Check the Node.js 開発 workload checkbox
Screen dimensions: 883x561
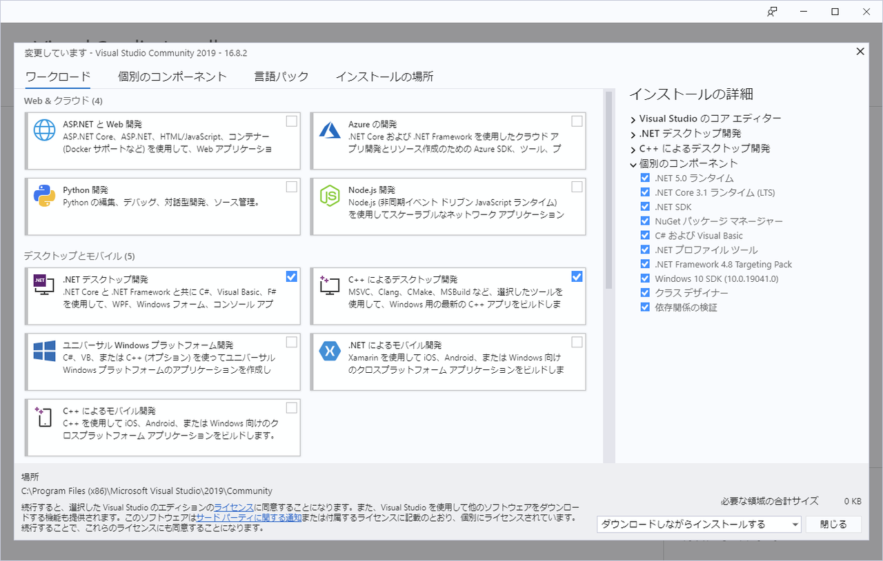point(577,187)
